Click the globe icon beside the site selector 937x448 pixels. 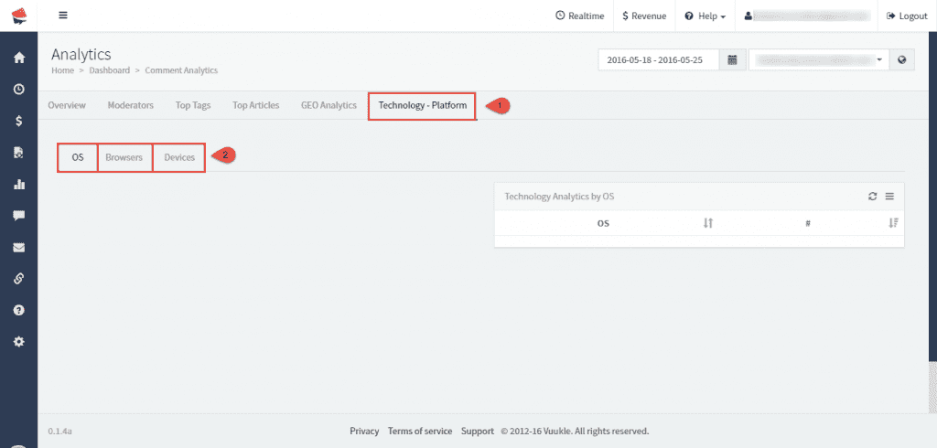(x=902, y=59)
